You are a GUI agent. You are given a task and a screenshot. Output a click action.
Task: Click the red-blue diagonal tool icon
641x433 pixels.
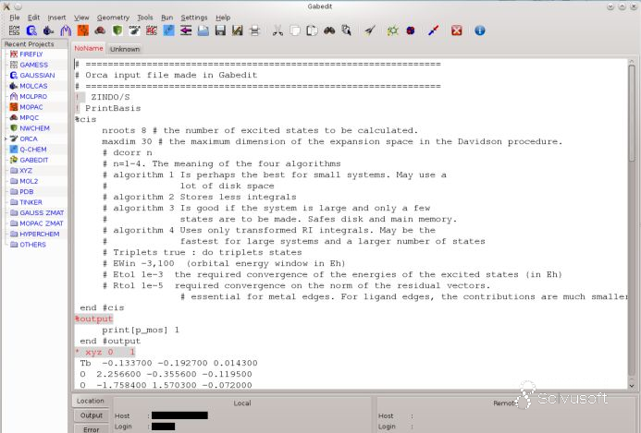(x=434, y=30)
